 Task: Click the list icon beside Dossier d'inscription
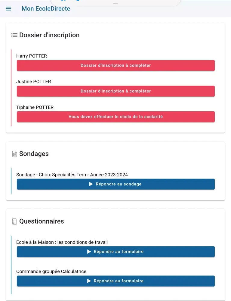(x=14, y=35)
